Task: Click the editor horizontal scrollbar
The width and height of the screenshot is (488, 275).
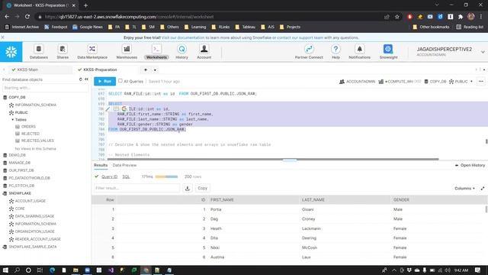Action: point(274,159)
